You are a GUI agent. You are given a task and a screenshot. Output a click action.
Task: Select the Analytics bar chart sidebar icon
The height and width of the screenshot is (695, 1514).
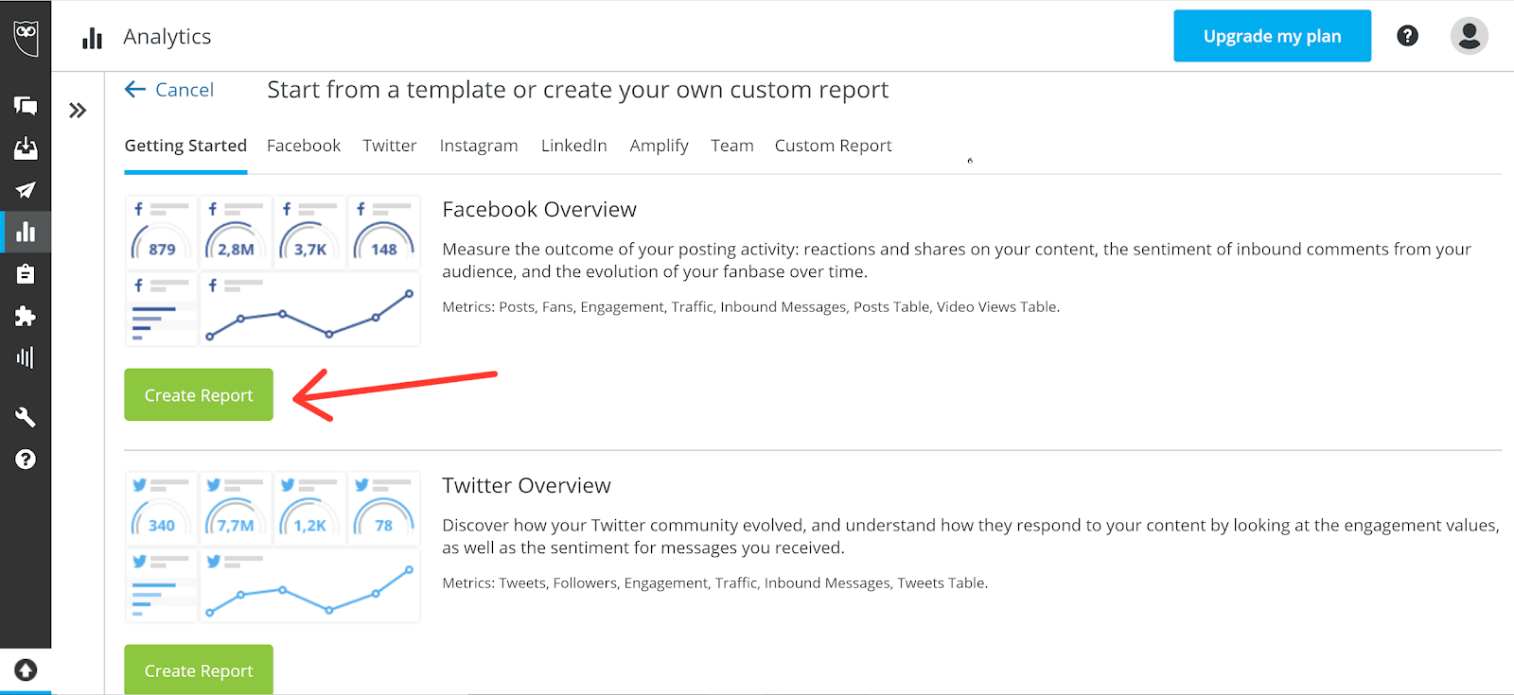click(x=26, y=232)
